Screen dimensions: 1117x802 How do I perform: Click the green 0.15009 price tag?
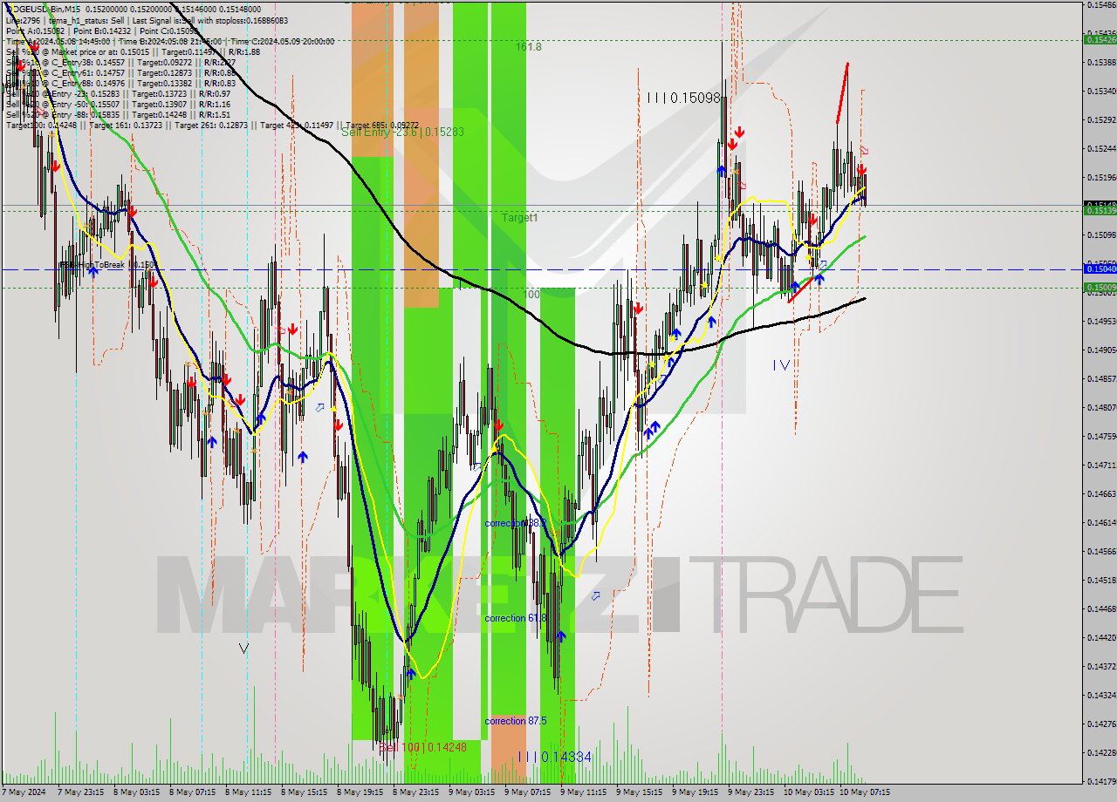pyautogui.click(x=1100, y=287)
